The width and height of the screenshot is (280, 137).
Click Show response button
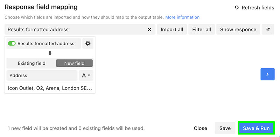click(238, 29)
